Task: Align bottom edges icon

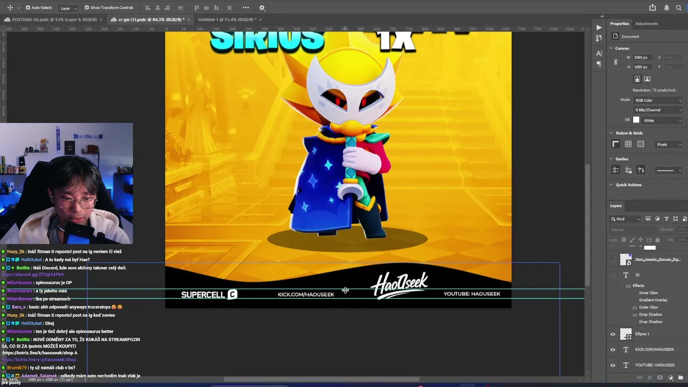Action: (217, 8)
